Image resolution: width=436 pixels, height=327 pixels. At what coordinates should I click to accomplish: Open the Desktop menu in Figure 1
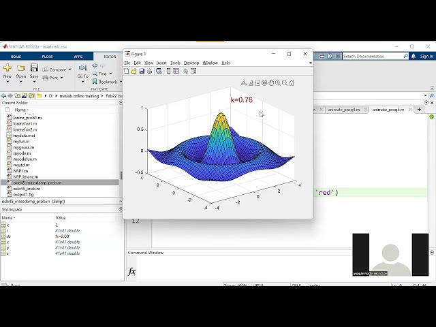pyautogui.click(x=191, y=63)
